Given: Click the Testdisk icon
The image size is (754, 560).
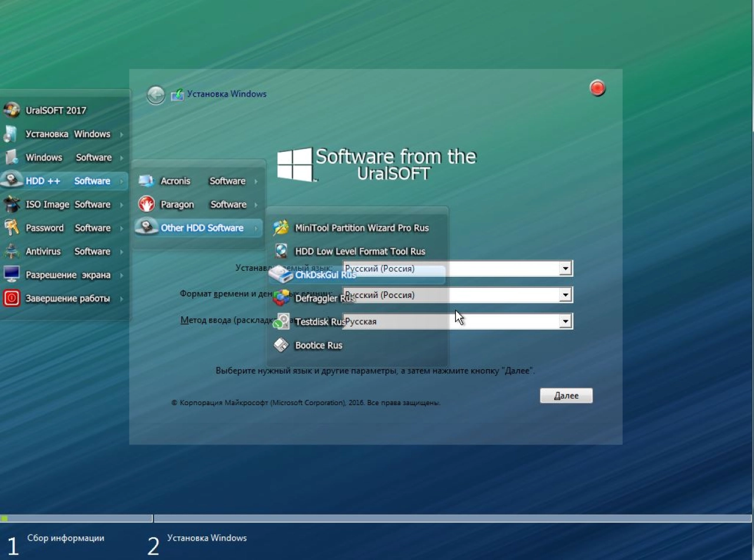Looking at the screenshot, I should [282, 322].
